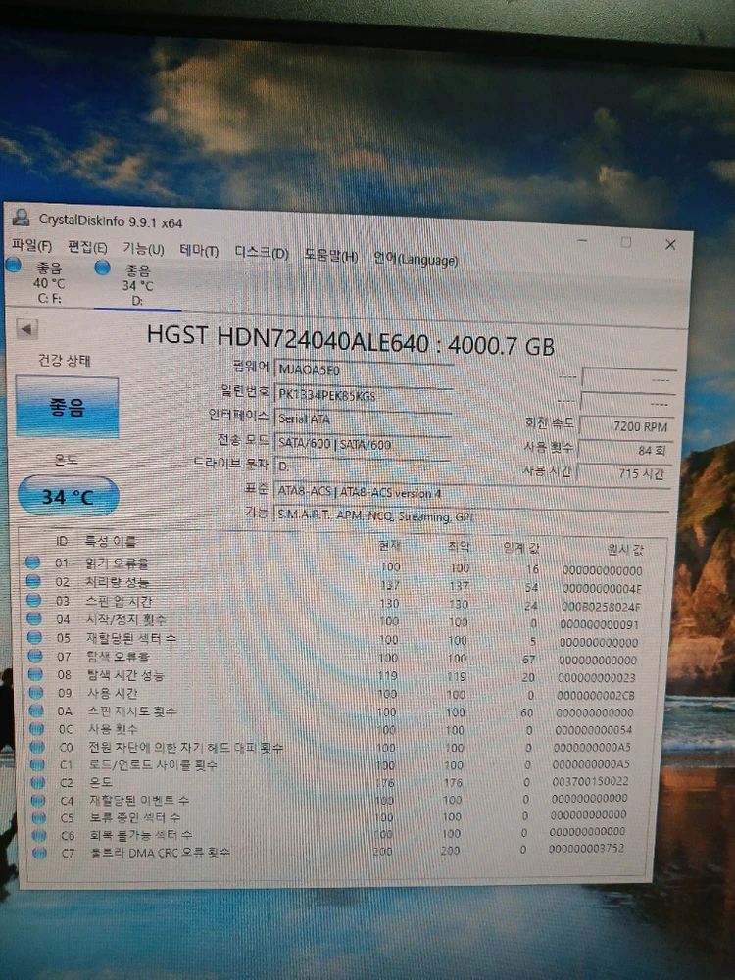Select raw value 000B0258024F
This screenshot has height=980, width=735.
point(602,607)
